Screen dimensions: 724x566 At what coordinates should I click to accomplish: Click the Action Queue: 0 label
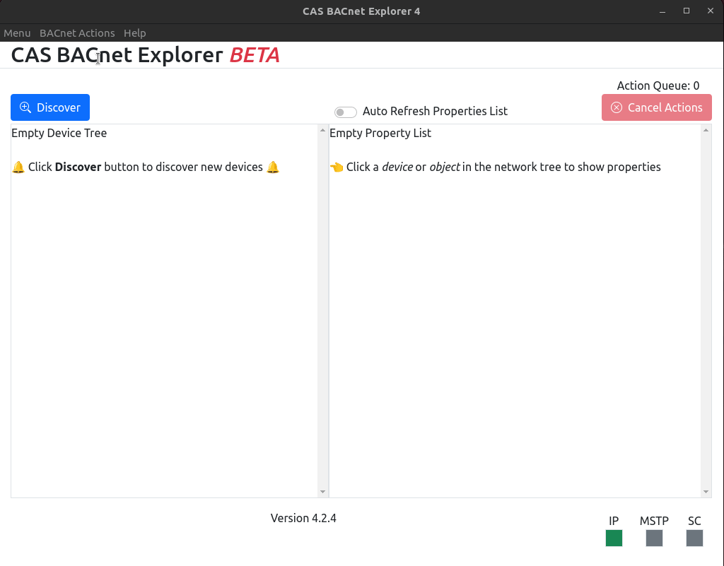click(658, 86)
